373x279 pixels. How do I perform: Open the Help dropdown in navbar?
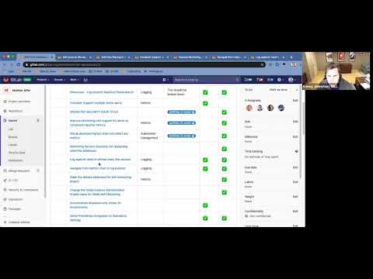point(281,80)
